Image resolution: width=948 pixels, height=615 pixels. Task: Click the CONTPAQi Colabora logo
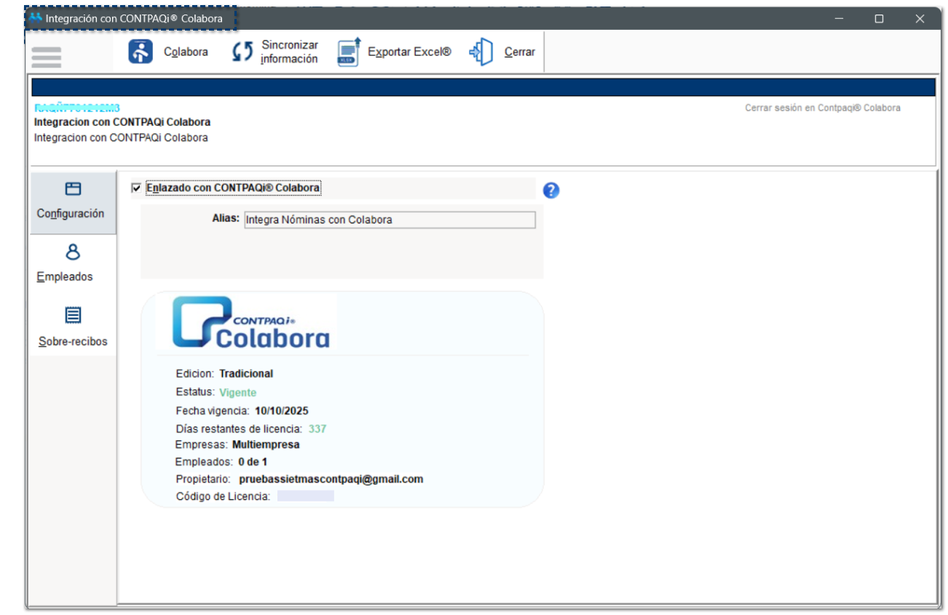pos(250,322)
